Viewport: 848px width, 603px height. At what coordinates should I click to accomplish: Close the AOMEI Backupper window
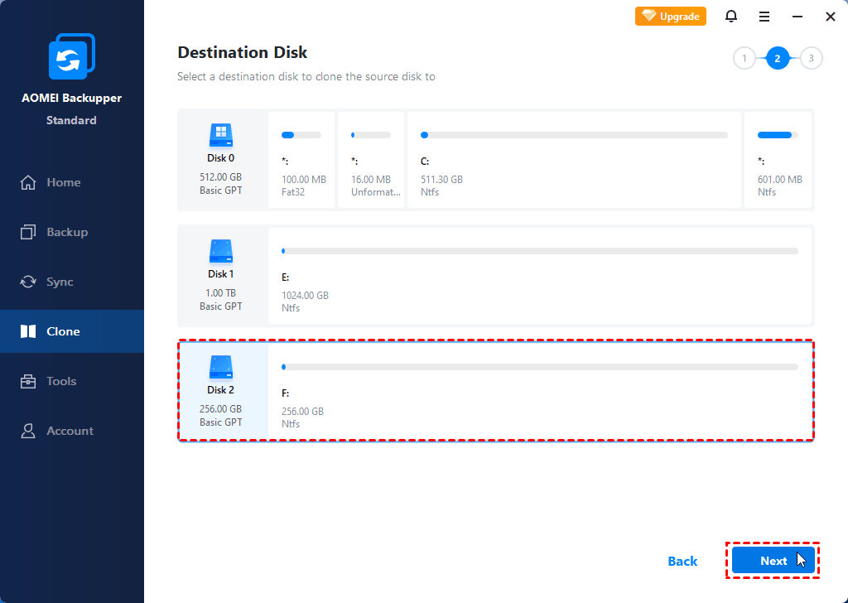831,17
